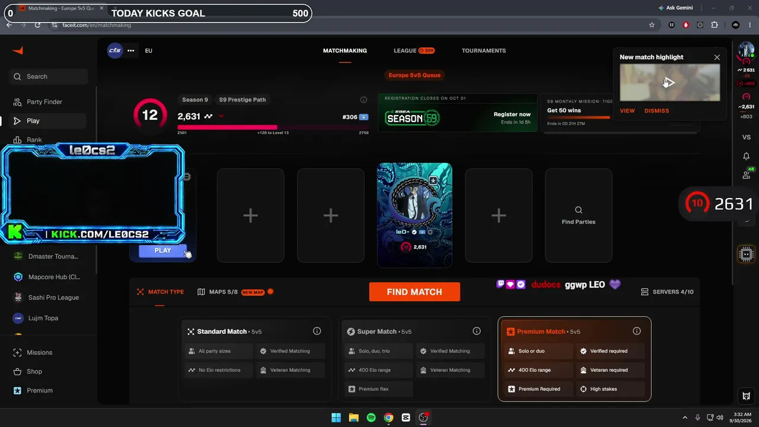This screenshot has width=759, height=427.
Task: Open the Shop in the sidebar
Action: (x=34, y=371)
